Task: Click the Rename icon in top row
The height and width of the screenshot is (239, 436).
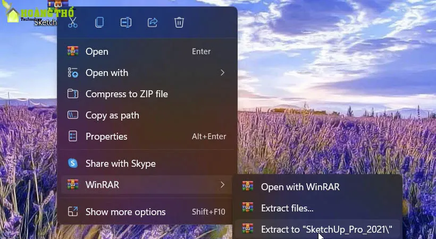Action: point(126,22)
